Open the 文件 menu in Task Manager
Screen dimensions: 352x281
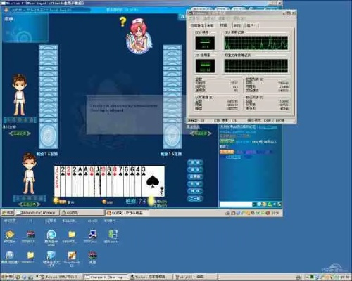(x=194, y=18)
